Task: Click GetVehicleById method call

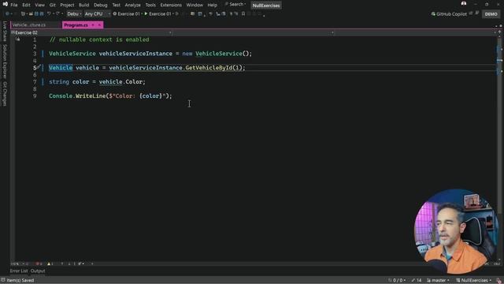Action: click(x=209, y=68)
